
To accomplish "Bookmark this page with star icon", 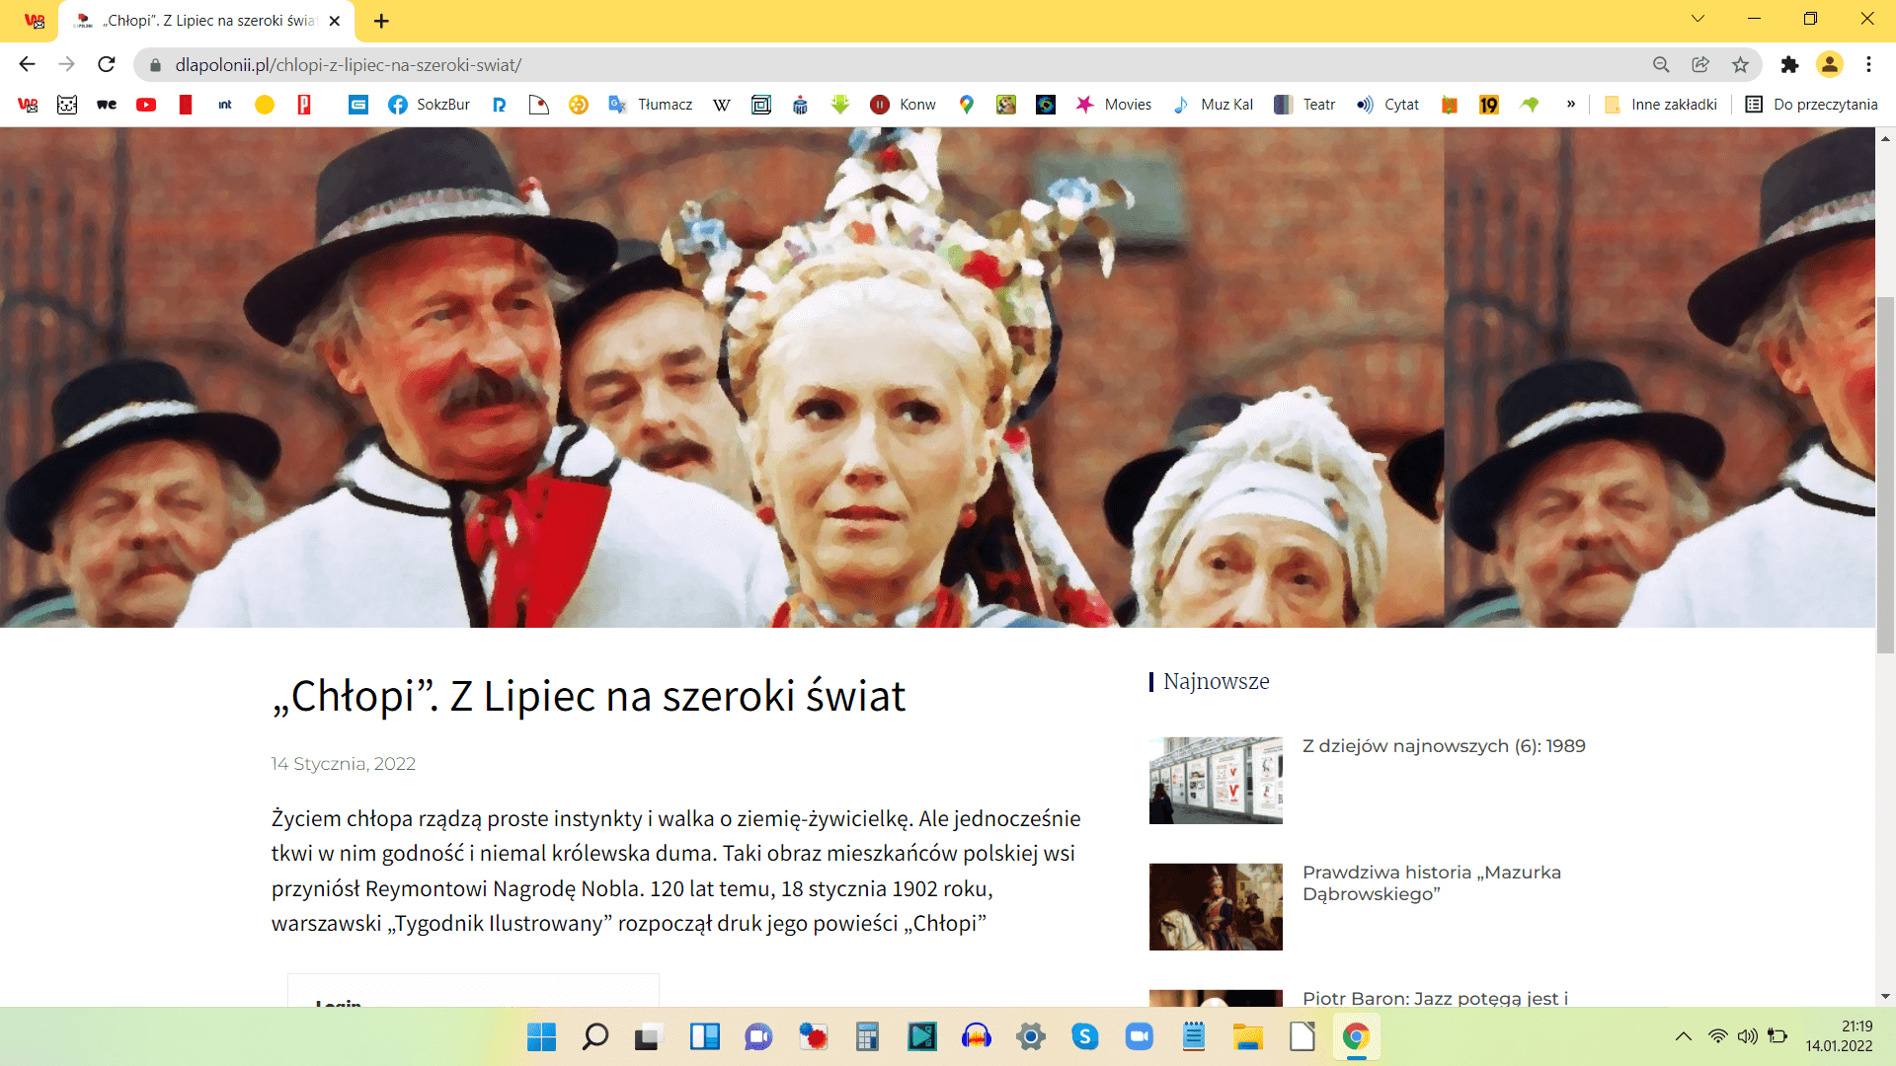I will pyautogui.click(x=1740, y=64).
